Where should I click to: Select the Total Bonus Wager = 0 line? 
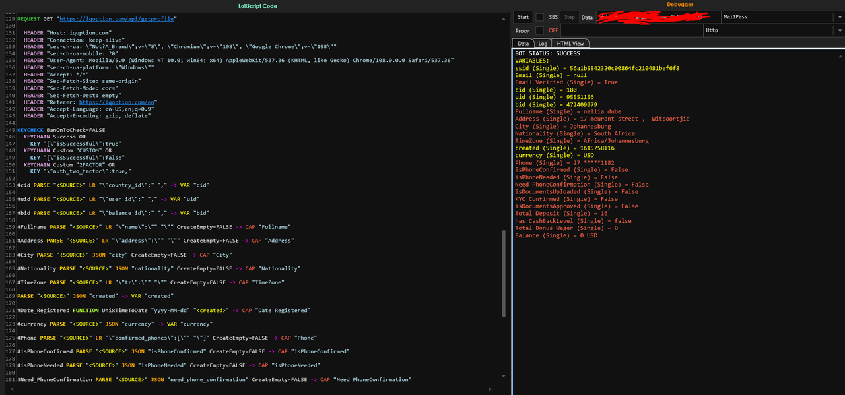566,228
